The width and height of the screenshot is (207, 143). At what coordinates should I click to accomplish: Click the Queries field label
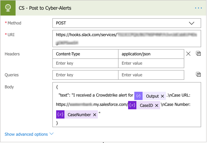[12, 75]
